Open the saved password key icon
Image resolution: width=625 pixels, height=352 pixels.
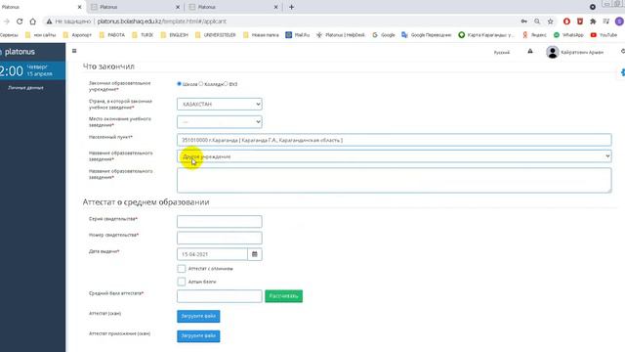tap(524, 22)
